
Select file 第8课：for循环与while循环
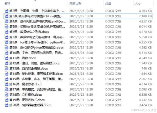(37, 42)
